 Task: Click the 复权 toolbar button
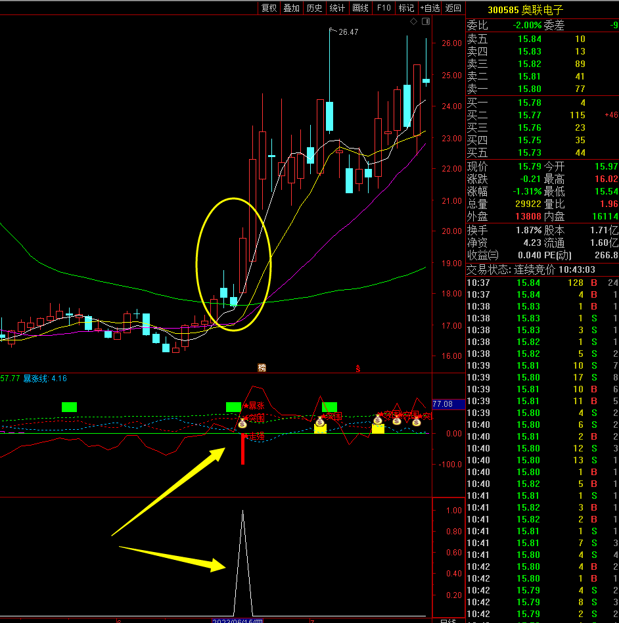269,8
